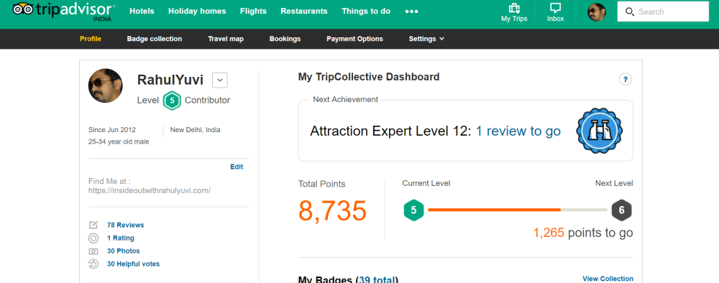Open My Trips suitcase icon
The image size is (719, 283).
(514, 8)
